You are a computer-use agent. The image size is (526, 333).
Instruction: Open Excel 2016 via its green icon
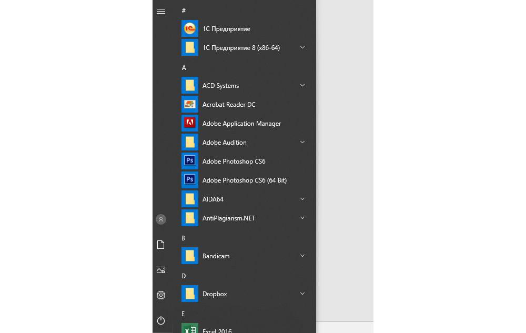[x=190, y=328]
